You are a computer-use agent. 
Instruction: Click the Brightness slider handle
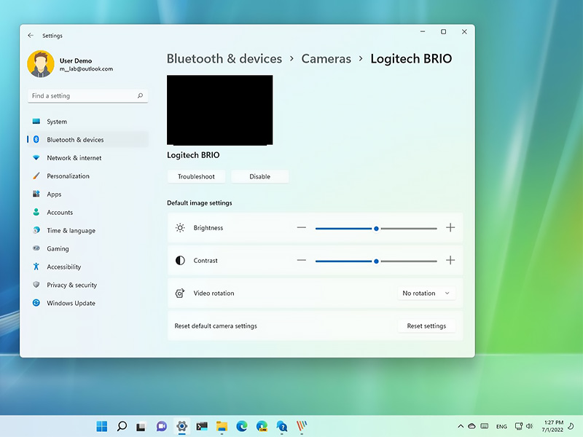click(x=376, y=229)
